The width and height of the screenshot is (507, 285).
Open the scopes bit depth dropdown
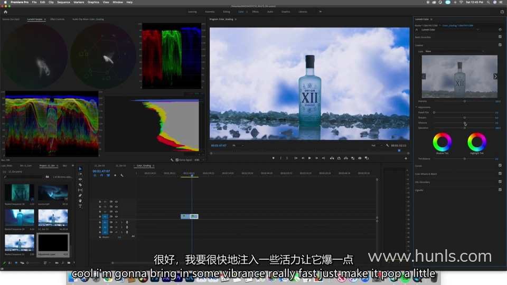click(x=199, y=159)
